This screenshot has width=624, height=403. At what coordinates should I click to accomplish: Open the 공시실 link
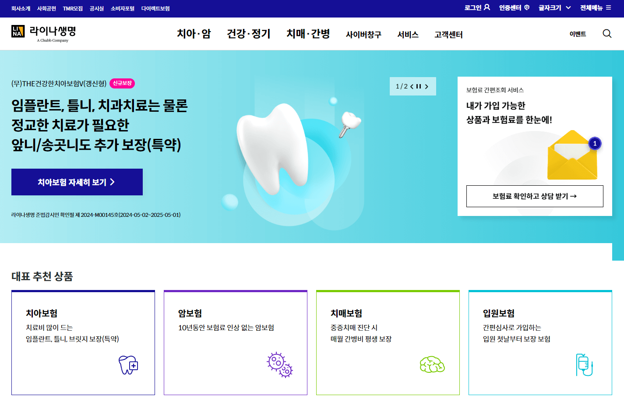pyautogui.click(x=97, y=8)
